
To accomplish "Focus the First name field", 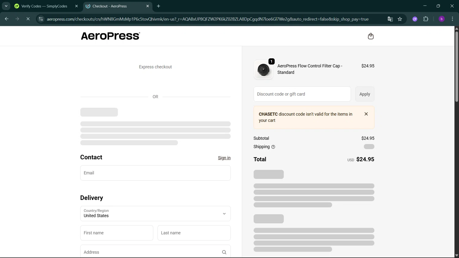I will pyautogui.click(x=117, y=233).
